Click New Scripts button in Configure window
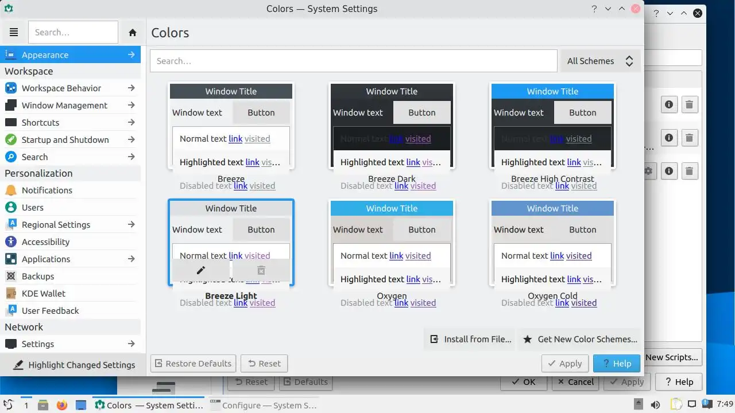 (672, 357)
